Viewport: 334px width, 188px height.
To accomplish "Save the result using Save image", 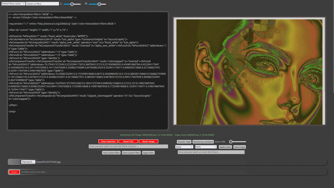I will tap(239, 147).
